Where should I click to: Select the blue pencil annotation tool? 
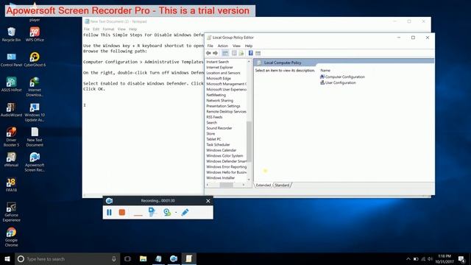(x=185, y=212)
